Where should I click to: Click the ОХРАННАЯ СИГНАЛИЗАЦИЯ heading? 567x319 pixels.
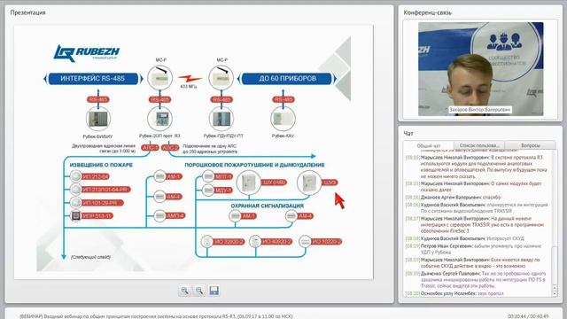point(268,206)
